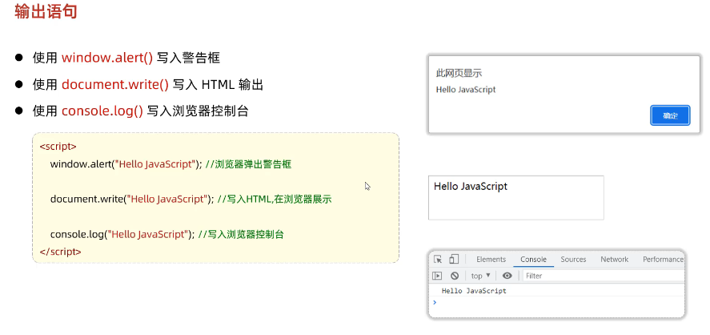Screen dimensions: 710x335
Task: Click the //浏览器弹出警告框 comment
Action: [x=248, y=164]
